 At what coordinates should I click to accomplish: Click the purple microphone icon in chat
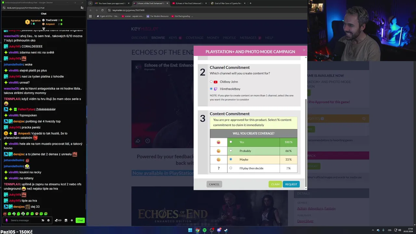[x=6, y=220]
